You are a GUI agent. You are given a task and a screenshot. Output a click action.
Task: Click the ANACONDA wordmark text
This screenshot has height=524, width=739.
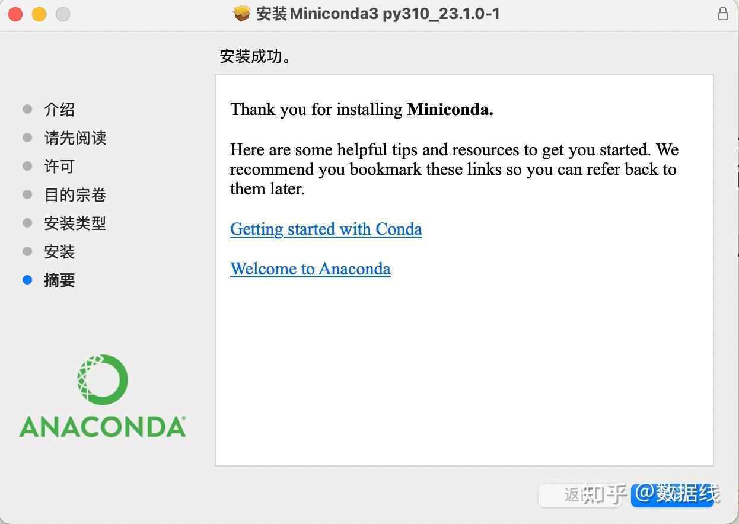(x=103, y=427)
